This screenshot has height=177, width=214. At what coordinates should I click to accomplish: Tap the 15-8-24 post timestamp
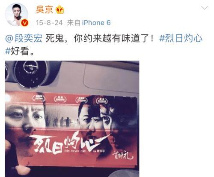point(49,23)
